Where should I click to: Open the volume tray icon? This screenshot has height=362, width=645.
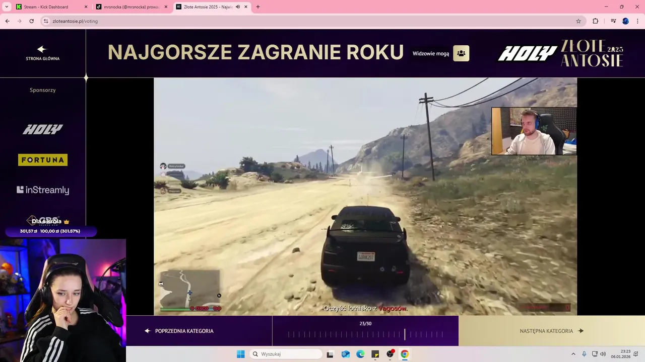603,354
